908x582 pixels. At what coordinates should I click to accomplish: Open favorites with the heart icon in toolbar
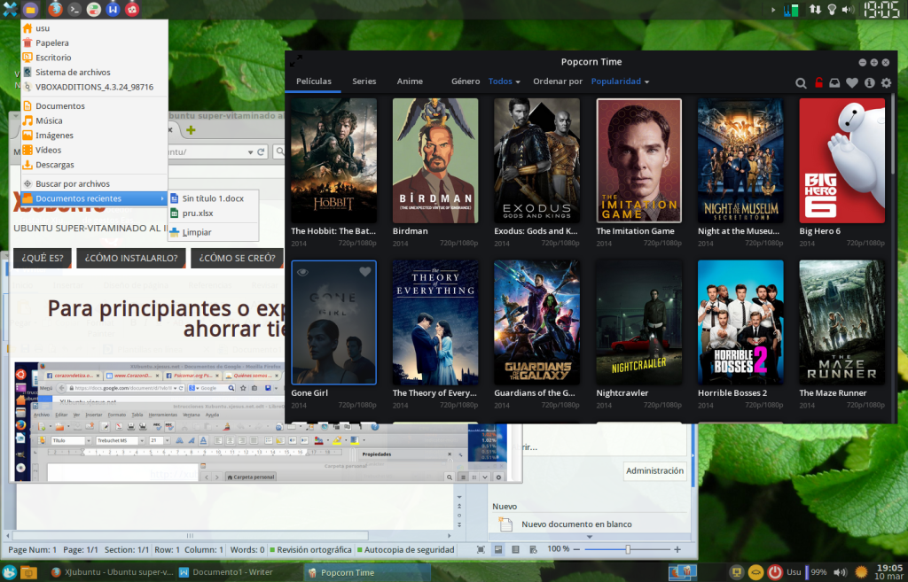[852, 82]
